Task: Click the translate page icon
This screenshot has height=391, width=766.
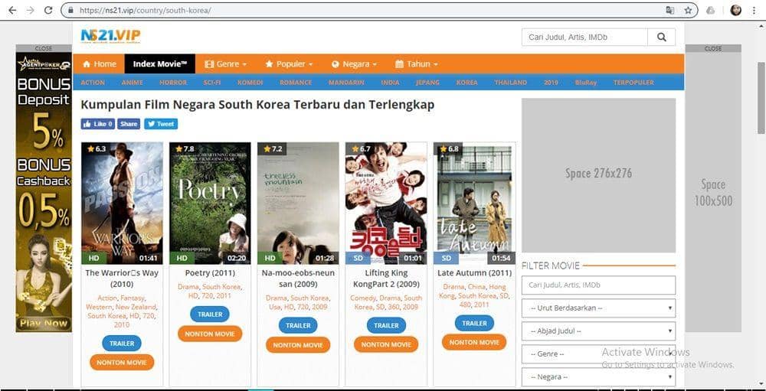Action: 670,11
